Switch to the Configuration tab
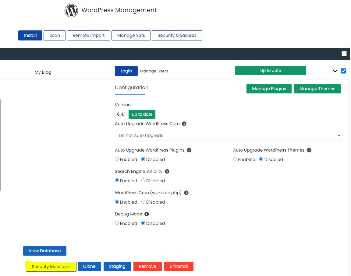 [131, 88]
